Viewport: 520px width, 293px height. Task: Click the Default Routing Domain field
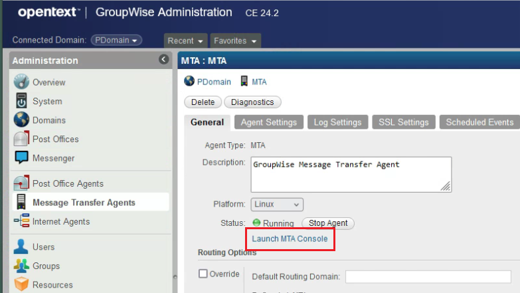pos(428,276)
